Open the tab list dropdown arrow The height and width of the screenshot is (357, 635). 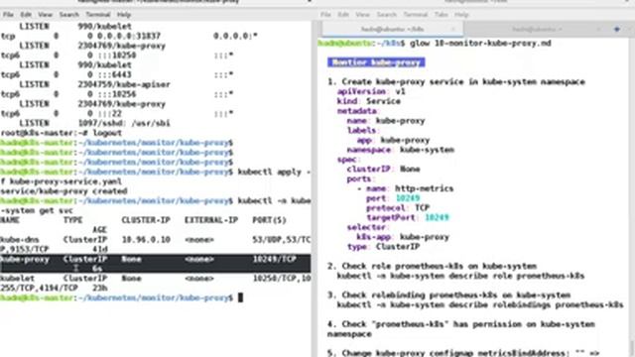point(630,29)
